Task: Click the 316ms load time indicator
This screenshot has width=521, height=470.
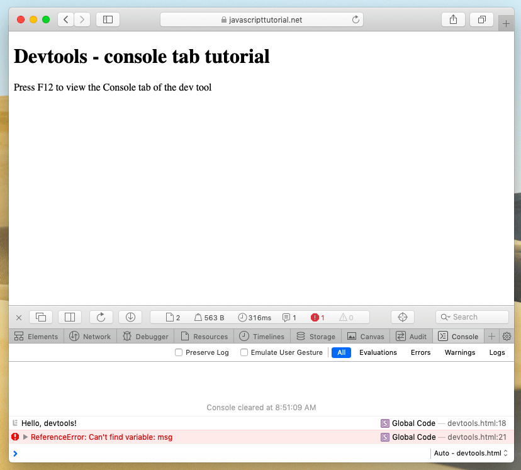Action: point(254,318)
